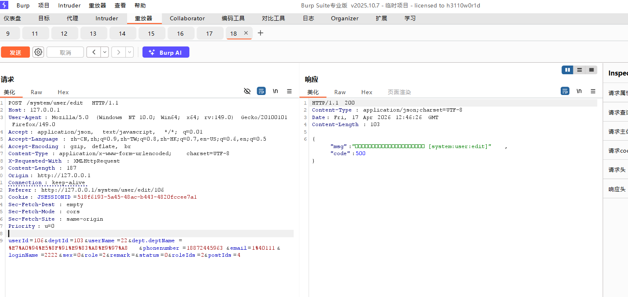
Task: Expand 请求coo section in Inspector
Action: (616, 151)
